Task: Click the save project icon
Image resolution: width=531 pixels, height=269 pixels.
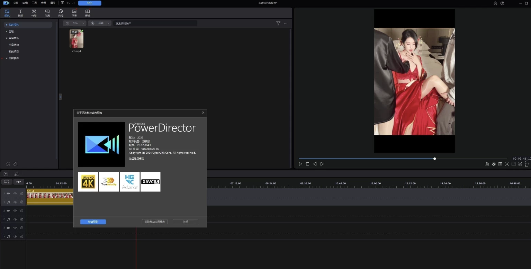Action: coord(62,3)
